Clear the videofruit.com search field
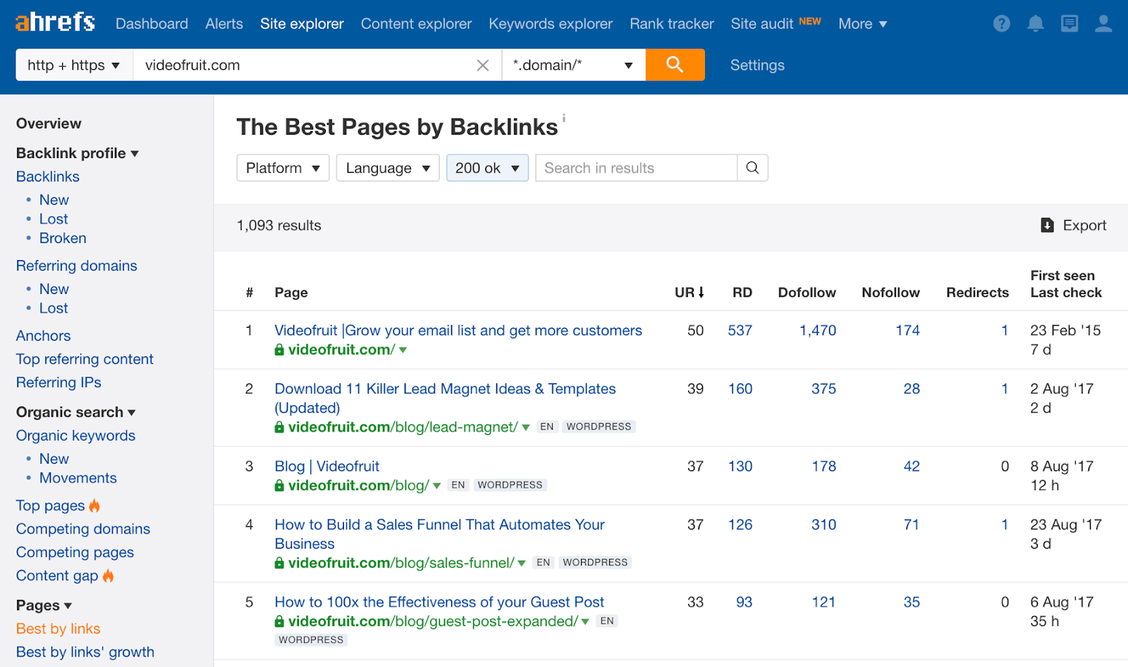This screenshot has width=1128, height=667. [483, 66]
